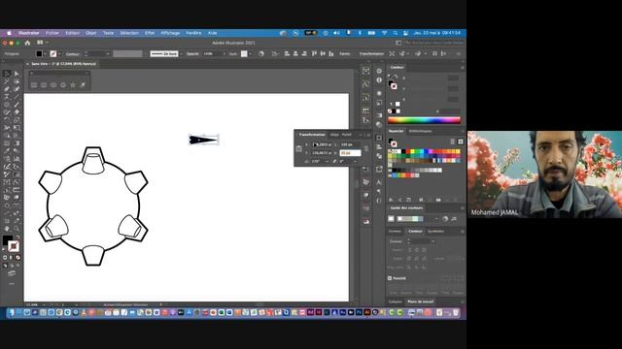Open the color wheel in Guide des couleurs

pos(445,219)
